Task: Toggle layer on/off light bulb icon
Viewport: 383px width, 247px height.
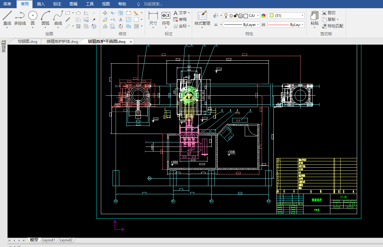Action: pyautogui.click(x=226, y=16)
